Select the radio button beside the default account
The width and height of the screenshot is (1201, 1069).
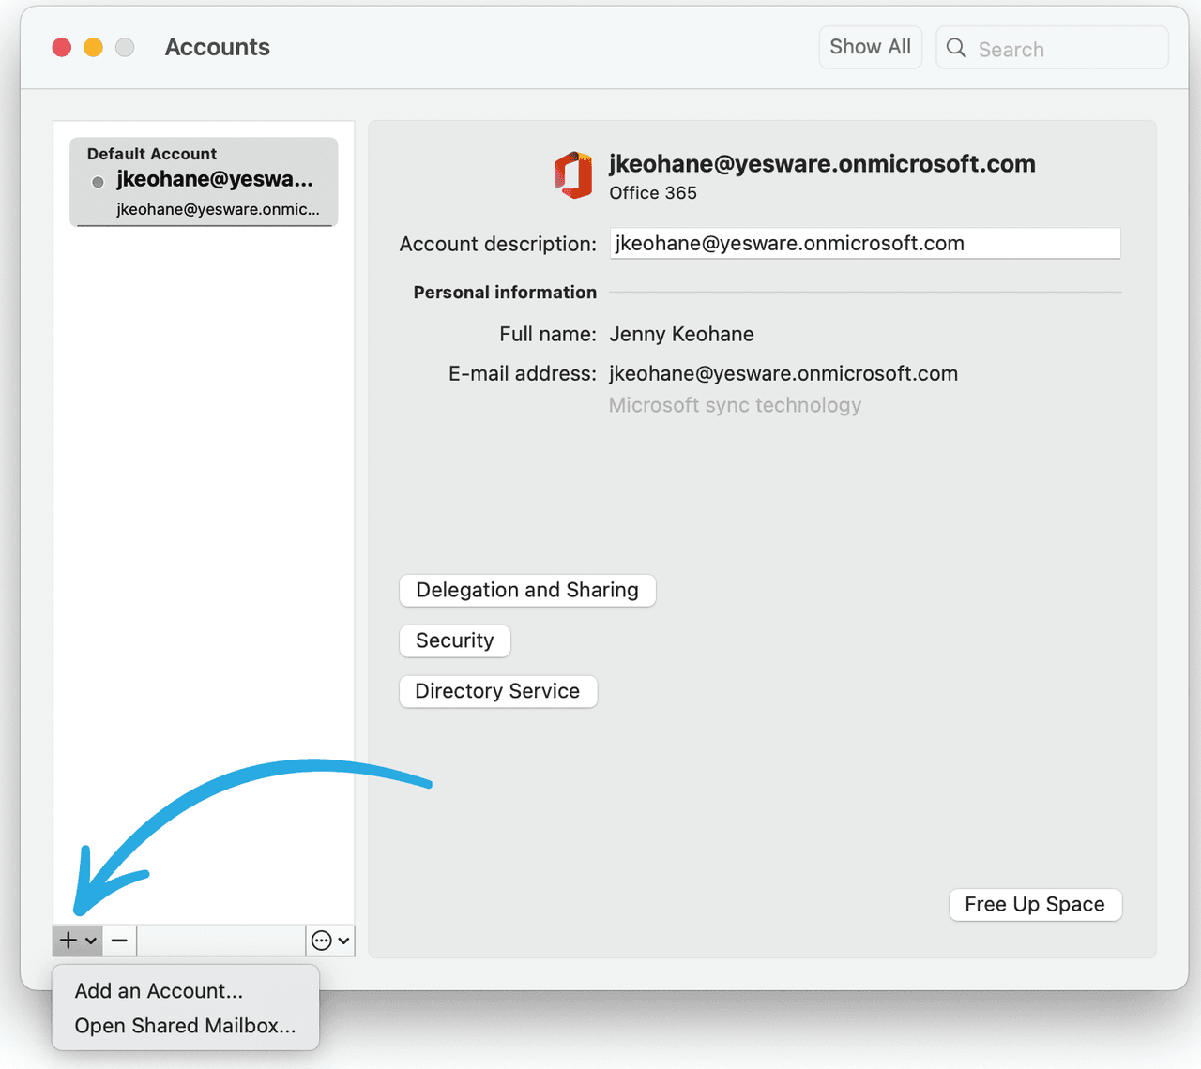[98, 182]
